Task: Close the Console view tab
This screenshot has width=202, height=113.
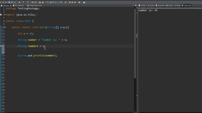Action: pyautogui.click(x=190, y=5)
